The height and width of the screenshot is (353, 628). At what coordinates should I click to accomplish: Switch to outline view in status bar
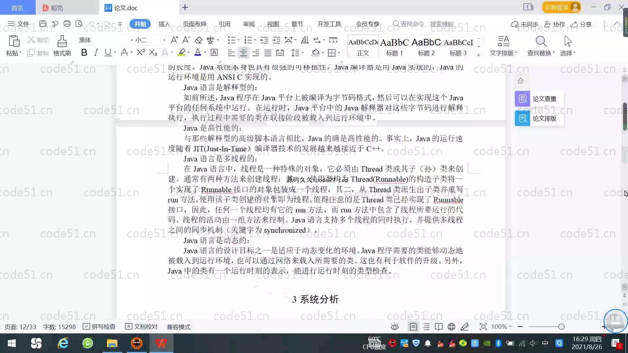426,327
